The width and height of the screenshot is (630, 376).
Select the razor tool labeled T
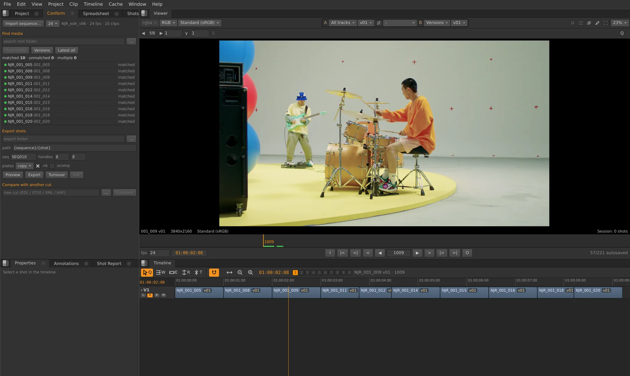click(198, 273)
